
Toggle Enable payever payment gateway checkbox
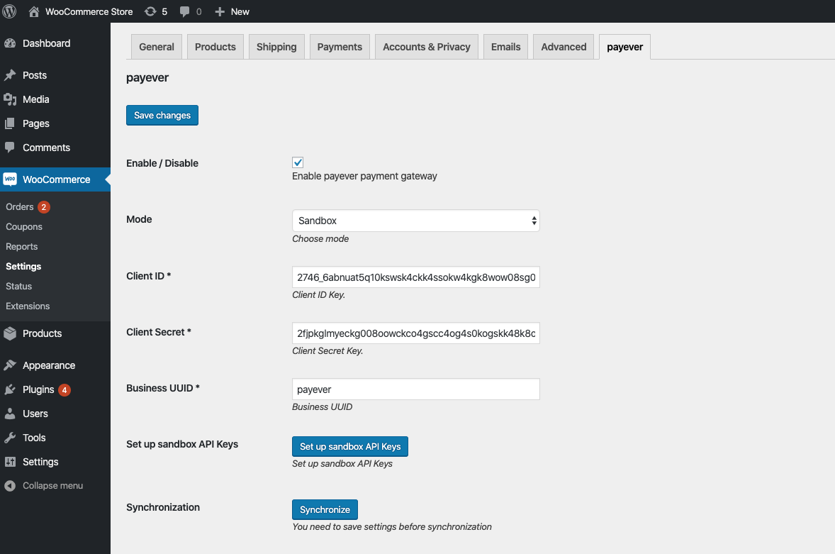[298, 162]
